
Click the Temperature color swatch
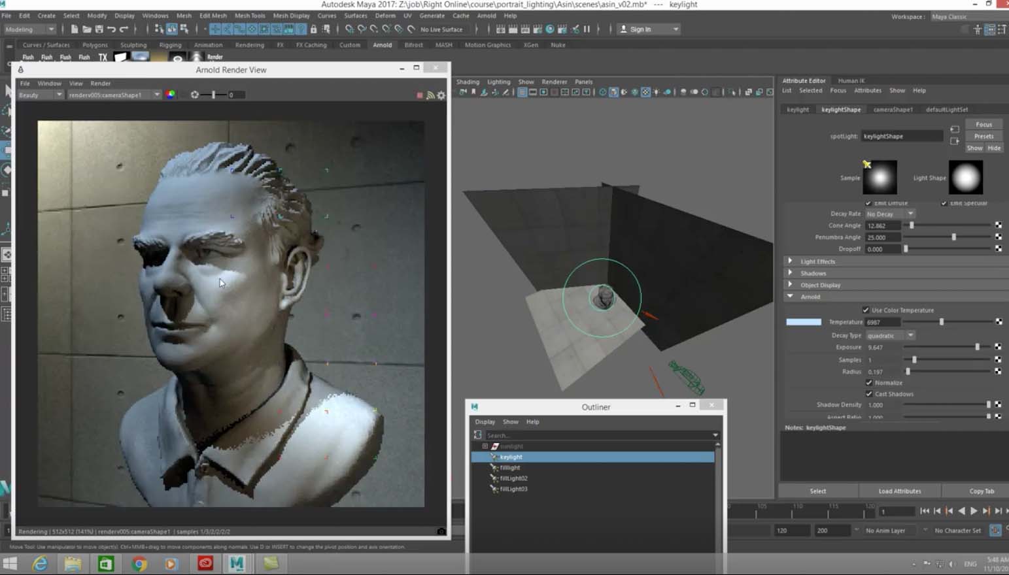[x=803, y=322]
